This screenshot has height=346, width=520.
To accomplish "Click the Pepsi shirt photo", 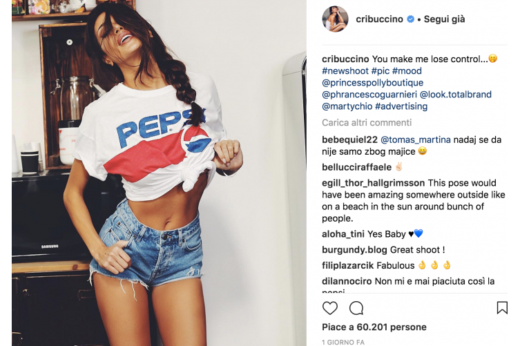I will click(159, 173).
